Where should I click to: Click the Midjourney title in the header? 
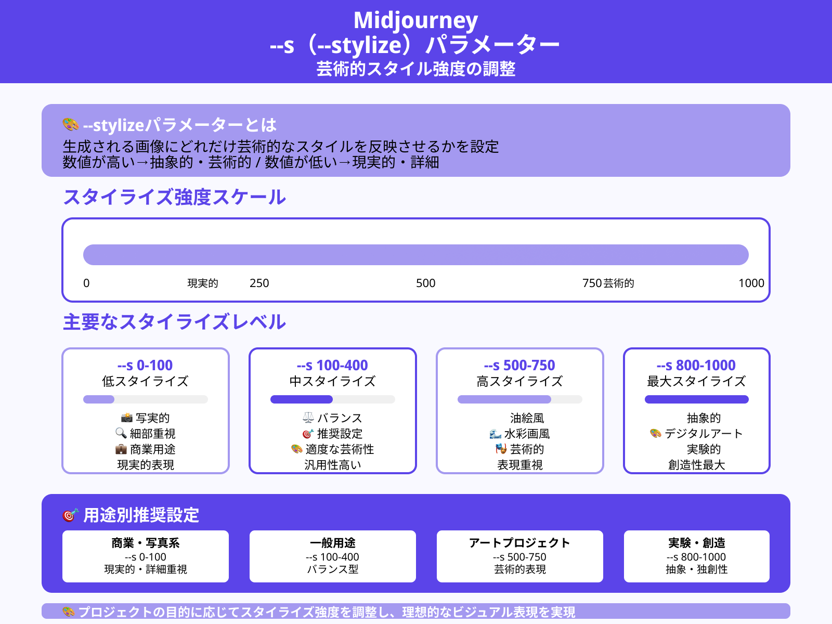point(416,20)
